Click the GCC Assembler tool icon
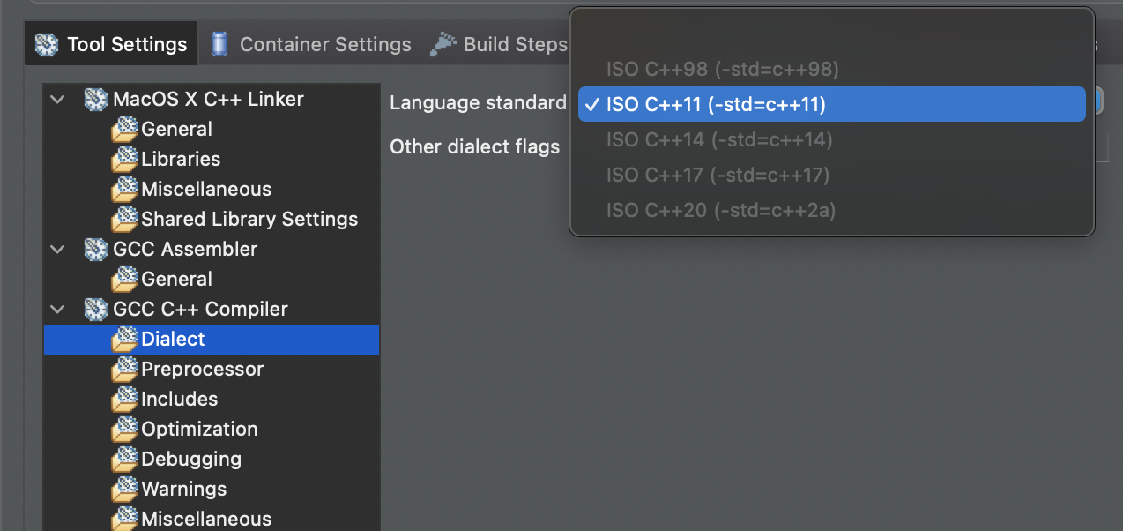This screenshot has width=1123, height=531. [95, 249]
